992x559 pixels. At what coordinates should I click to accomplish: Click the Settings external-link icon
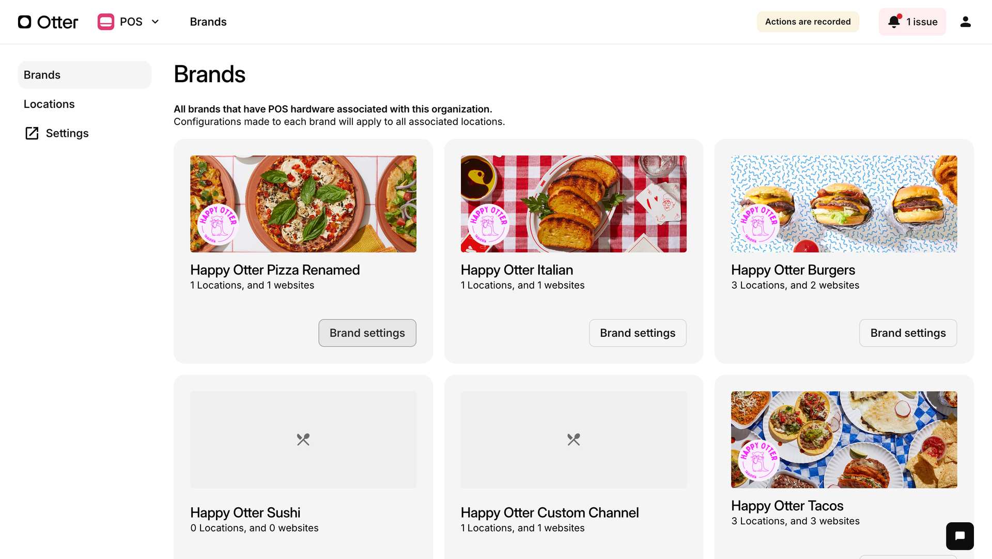pos(32,133)
